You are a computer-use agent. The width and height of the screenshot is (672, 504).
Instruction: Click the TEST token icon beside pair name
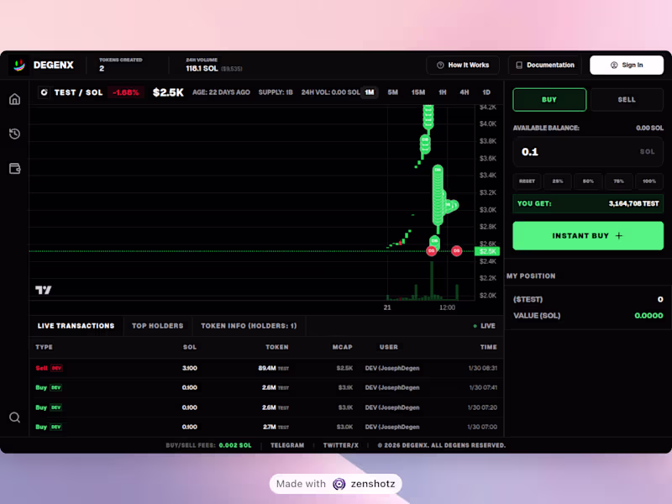[x=44, y=92]
